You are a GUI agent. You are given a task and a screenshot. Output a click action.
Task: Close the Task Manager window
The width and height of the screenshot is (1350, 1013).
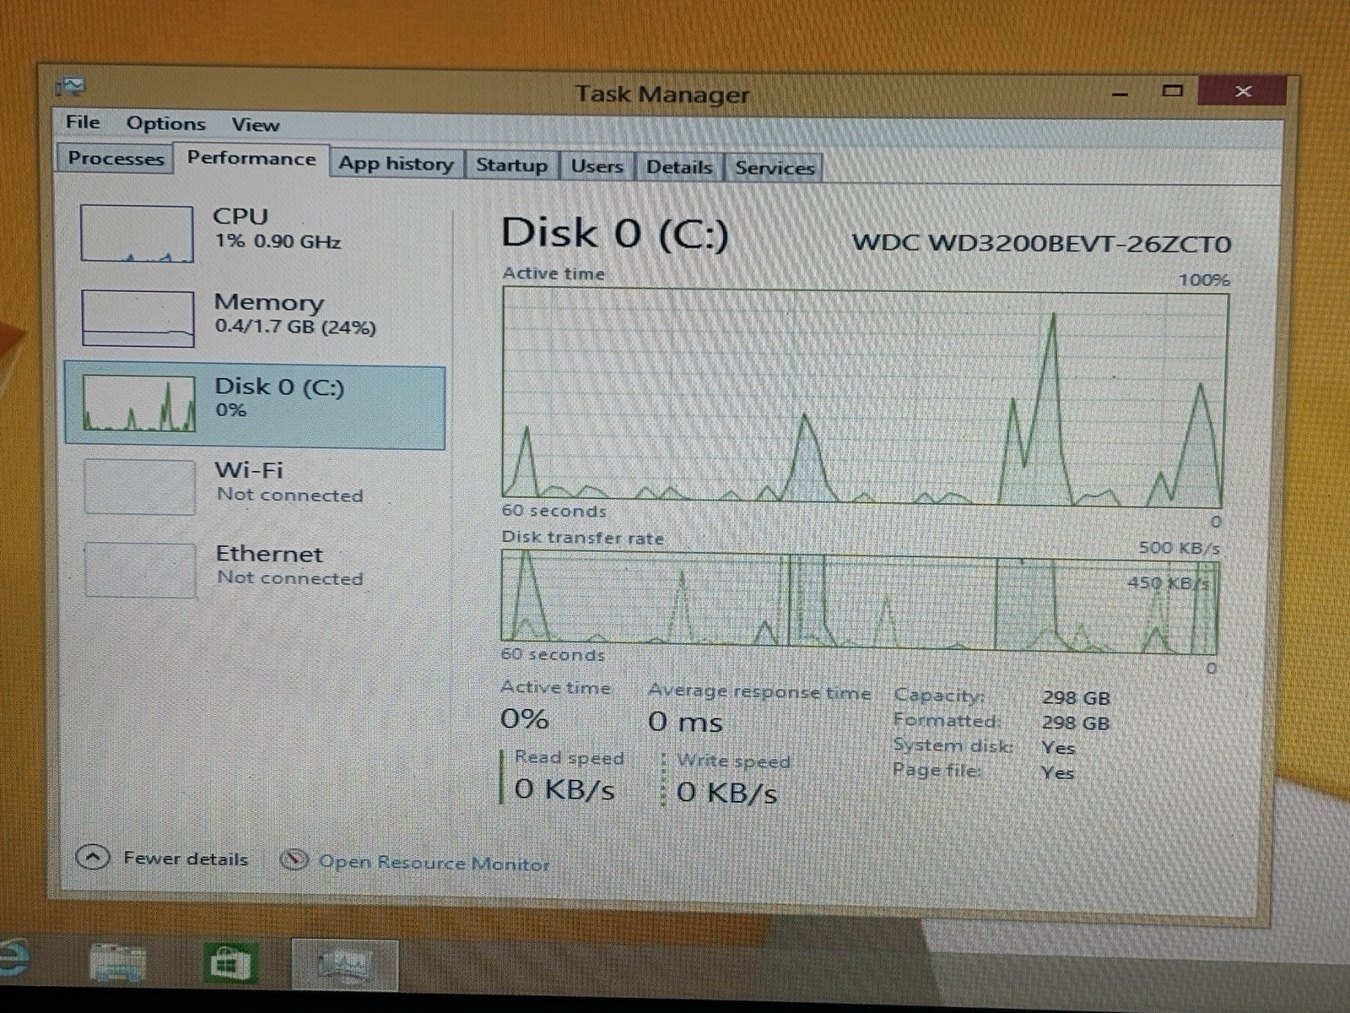click(1243, 90)
